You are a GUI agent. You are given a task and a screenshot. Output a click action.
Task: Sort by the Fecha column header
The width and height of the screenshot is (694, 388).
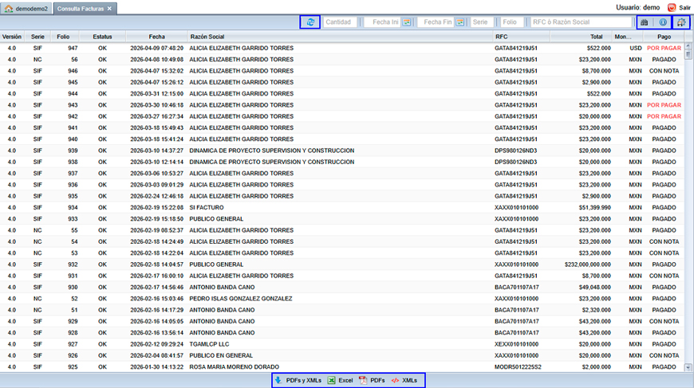(156, 37)
